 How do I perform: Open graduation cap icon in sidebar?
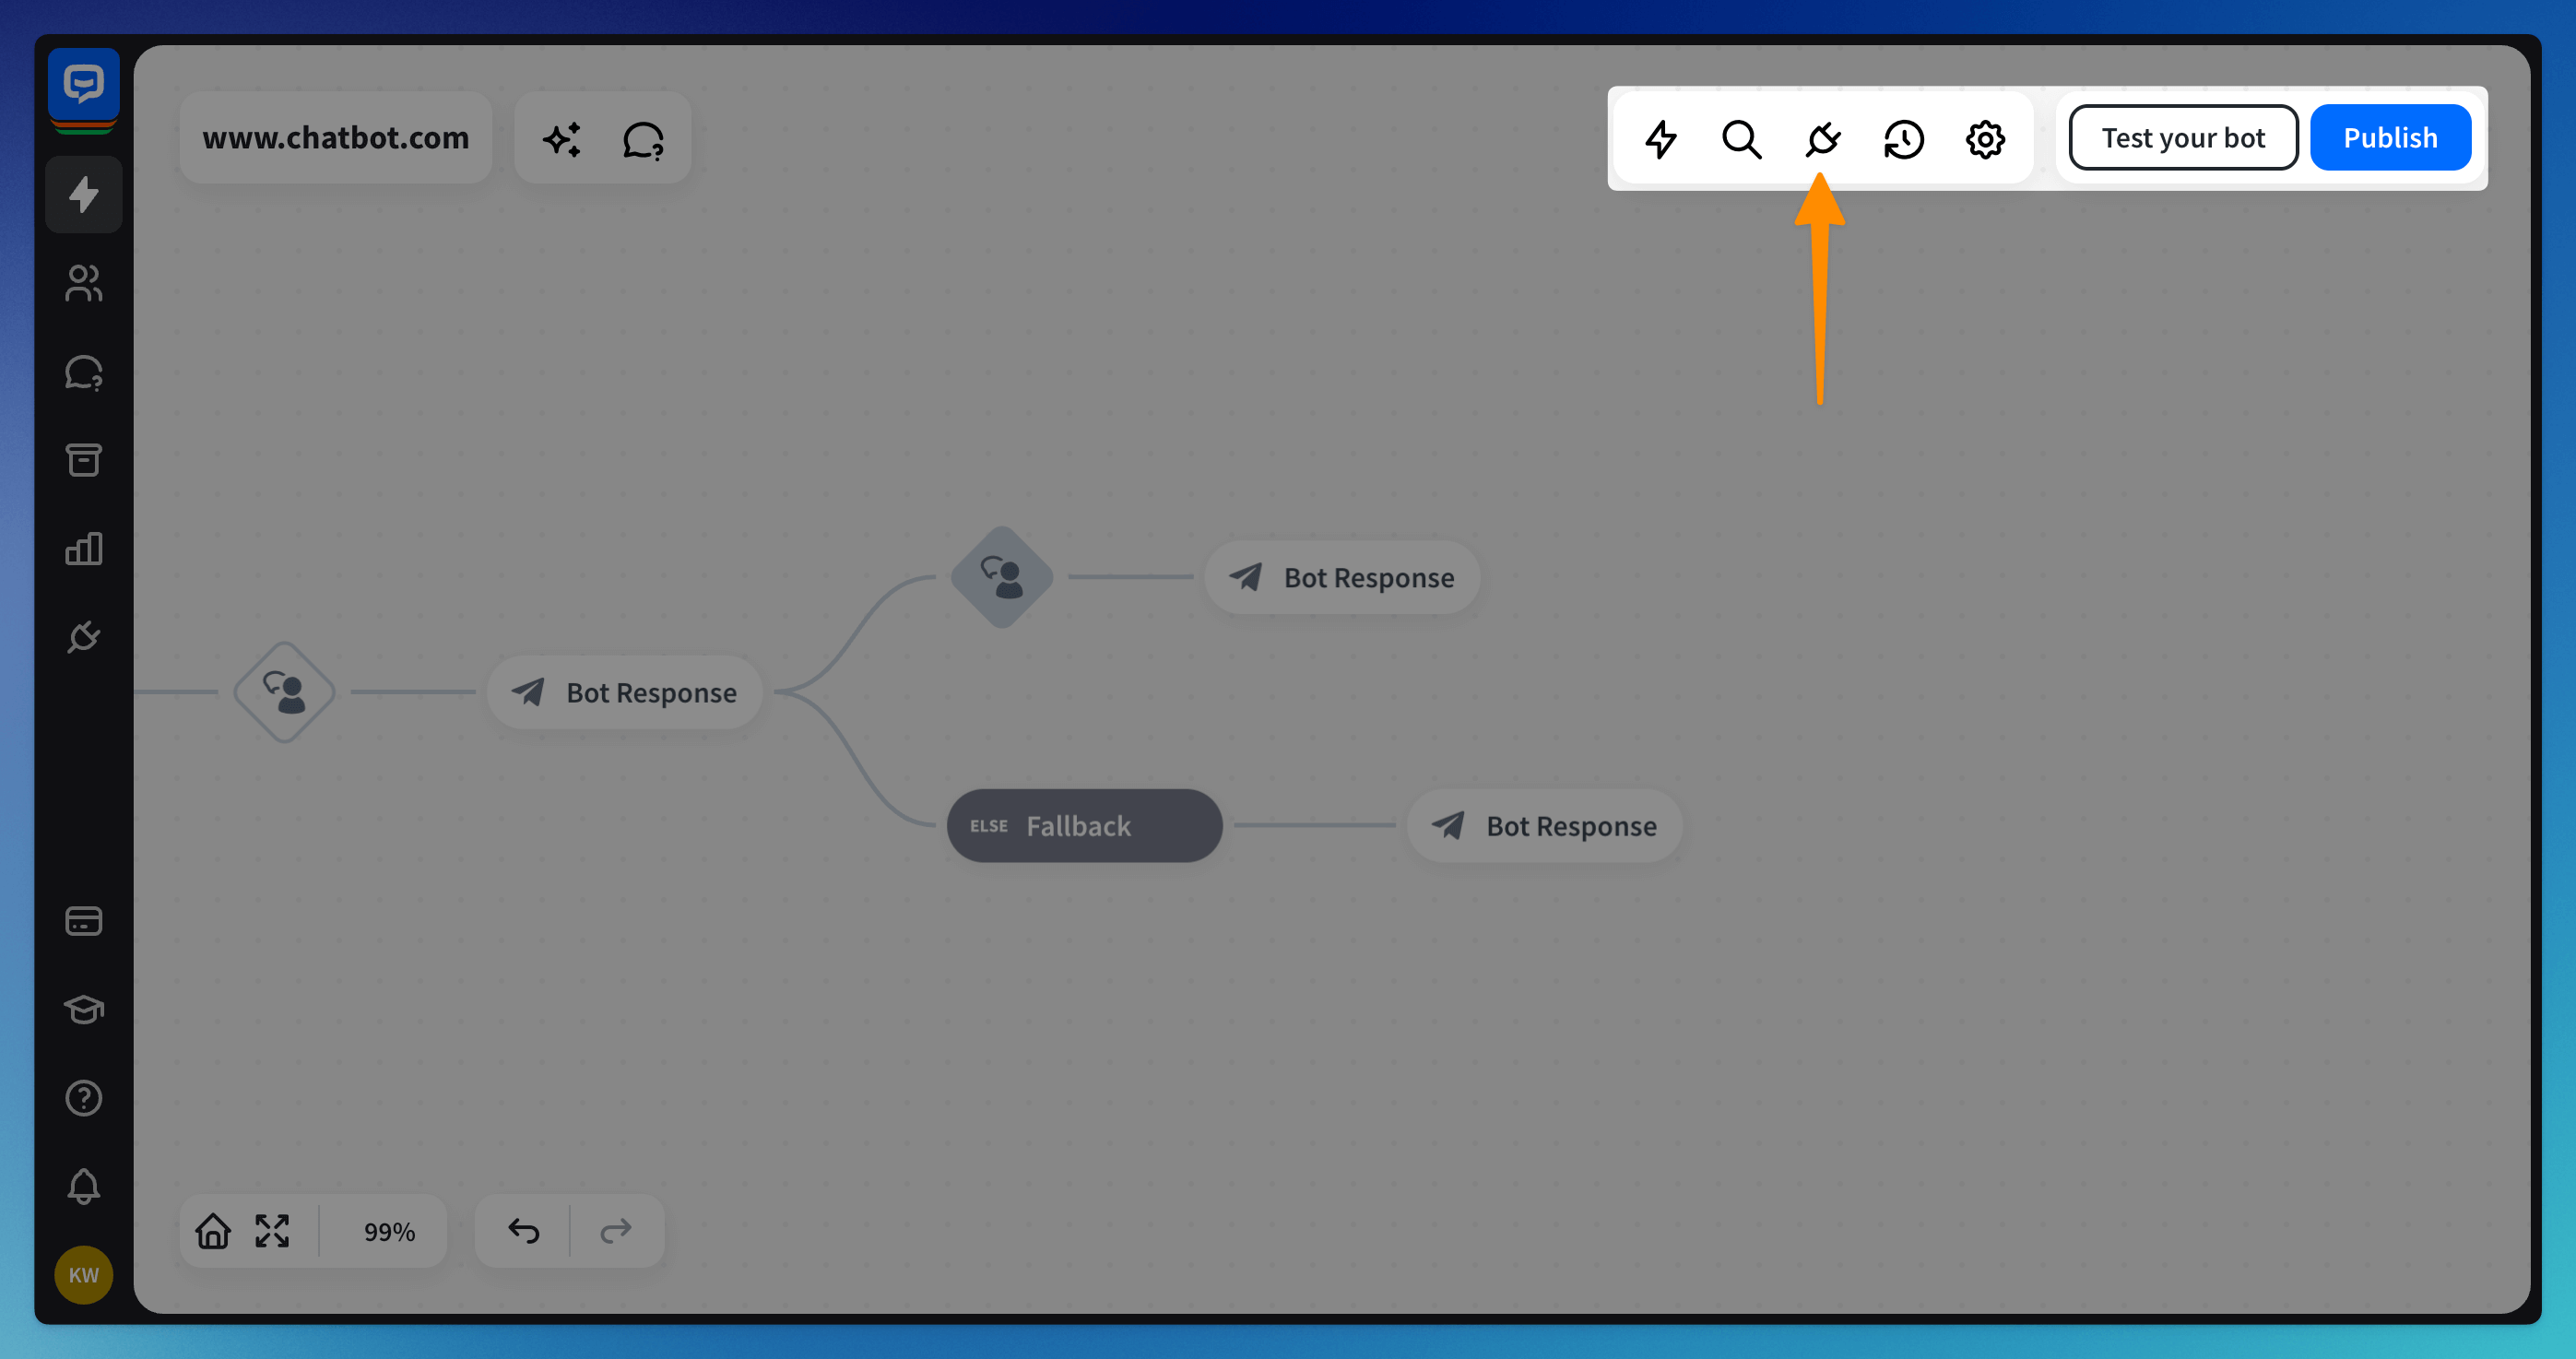[x=84, y=1009]
